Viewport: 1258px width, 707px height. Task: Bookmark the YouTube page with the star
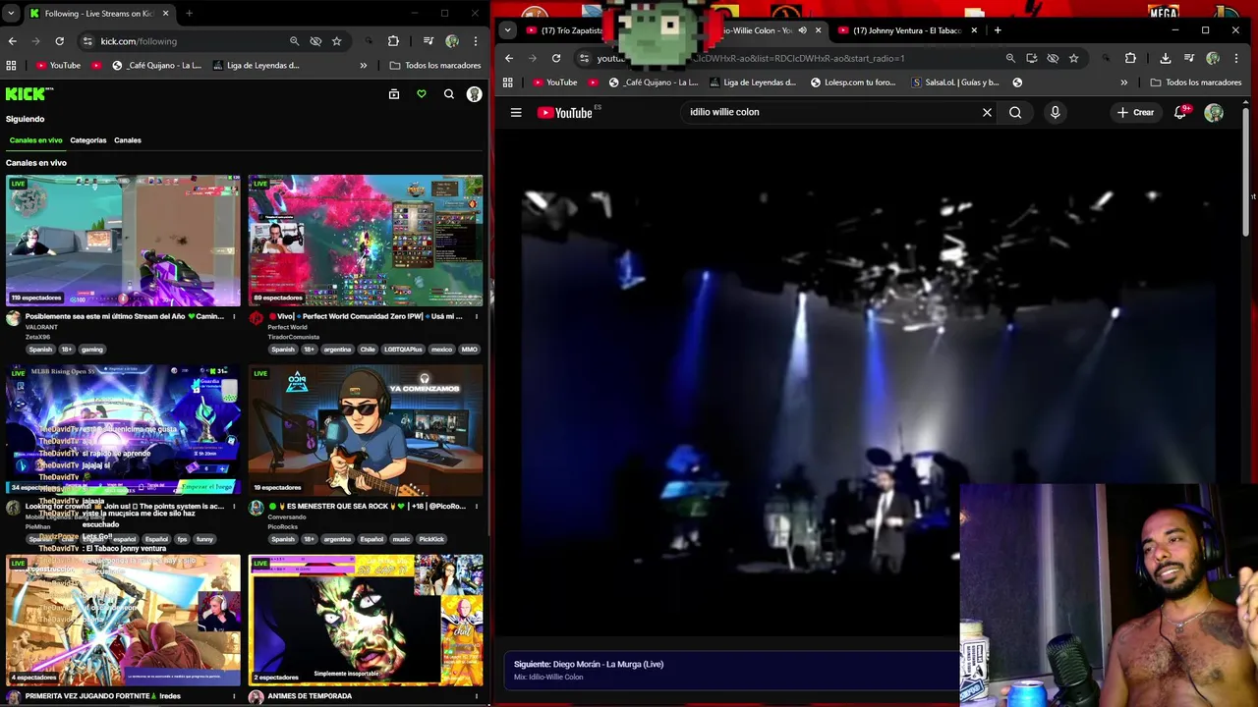[x=1073, y=58]
